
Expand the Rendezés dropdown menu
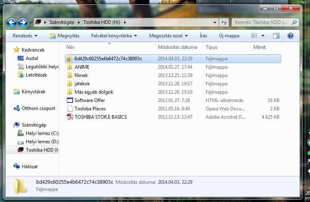pos(25,36)
